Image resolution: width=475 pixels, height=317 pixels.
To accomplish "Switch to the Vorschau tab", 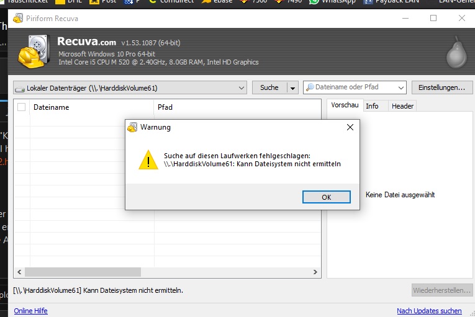I will click(x=345, y=105).
